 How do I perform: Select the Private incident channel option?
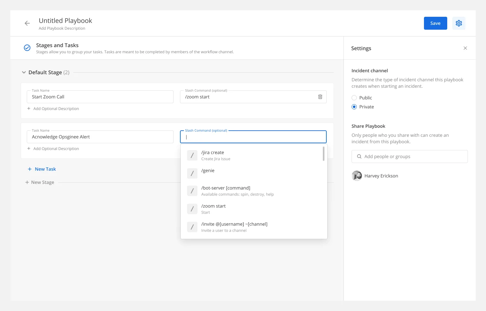click(354, 107)
